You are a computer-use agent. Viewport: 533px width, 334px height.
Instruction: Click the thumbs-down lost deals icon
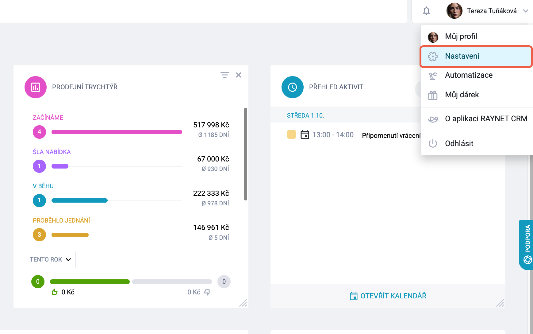click(207, 292)
